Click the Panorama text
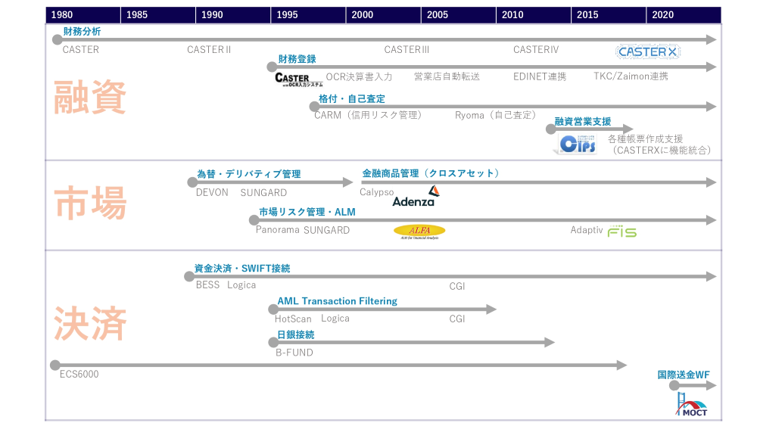 click(x=278, y=229)
